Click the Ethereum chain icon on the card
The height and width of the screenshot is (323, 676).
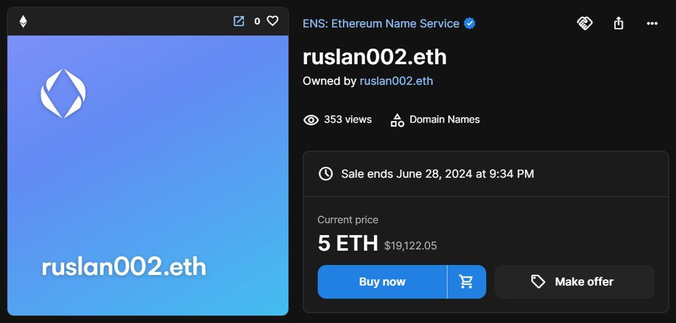23,22
